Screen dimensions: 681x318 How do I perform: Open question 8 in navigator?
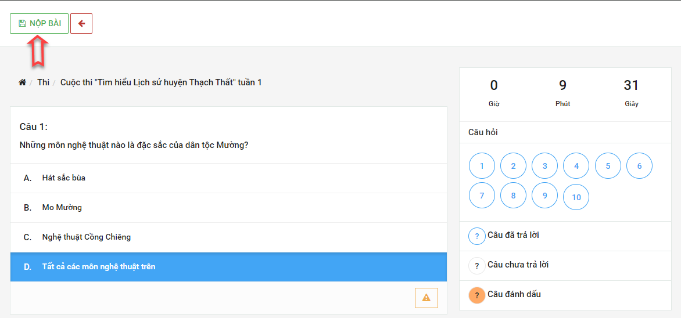pyautogui.click(x=513, y=196)
